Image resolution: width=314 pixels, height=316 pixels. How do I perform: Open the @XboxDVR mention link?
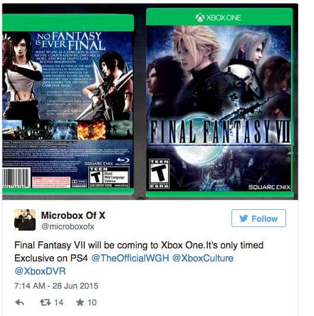coord(40,271)
